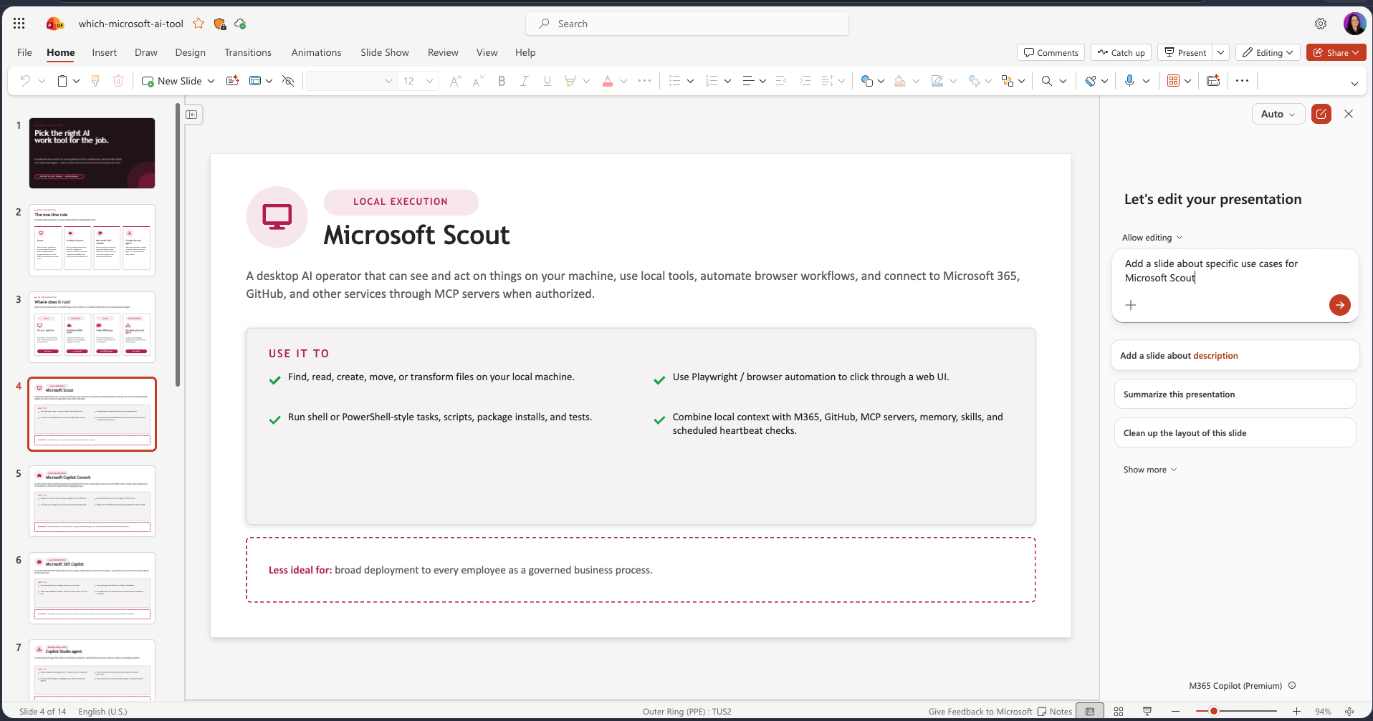The height and width of the screenshot is (721, 1373).
Task: Open the settings gear icon
Action: click(x=1321, y=24)
